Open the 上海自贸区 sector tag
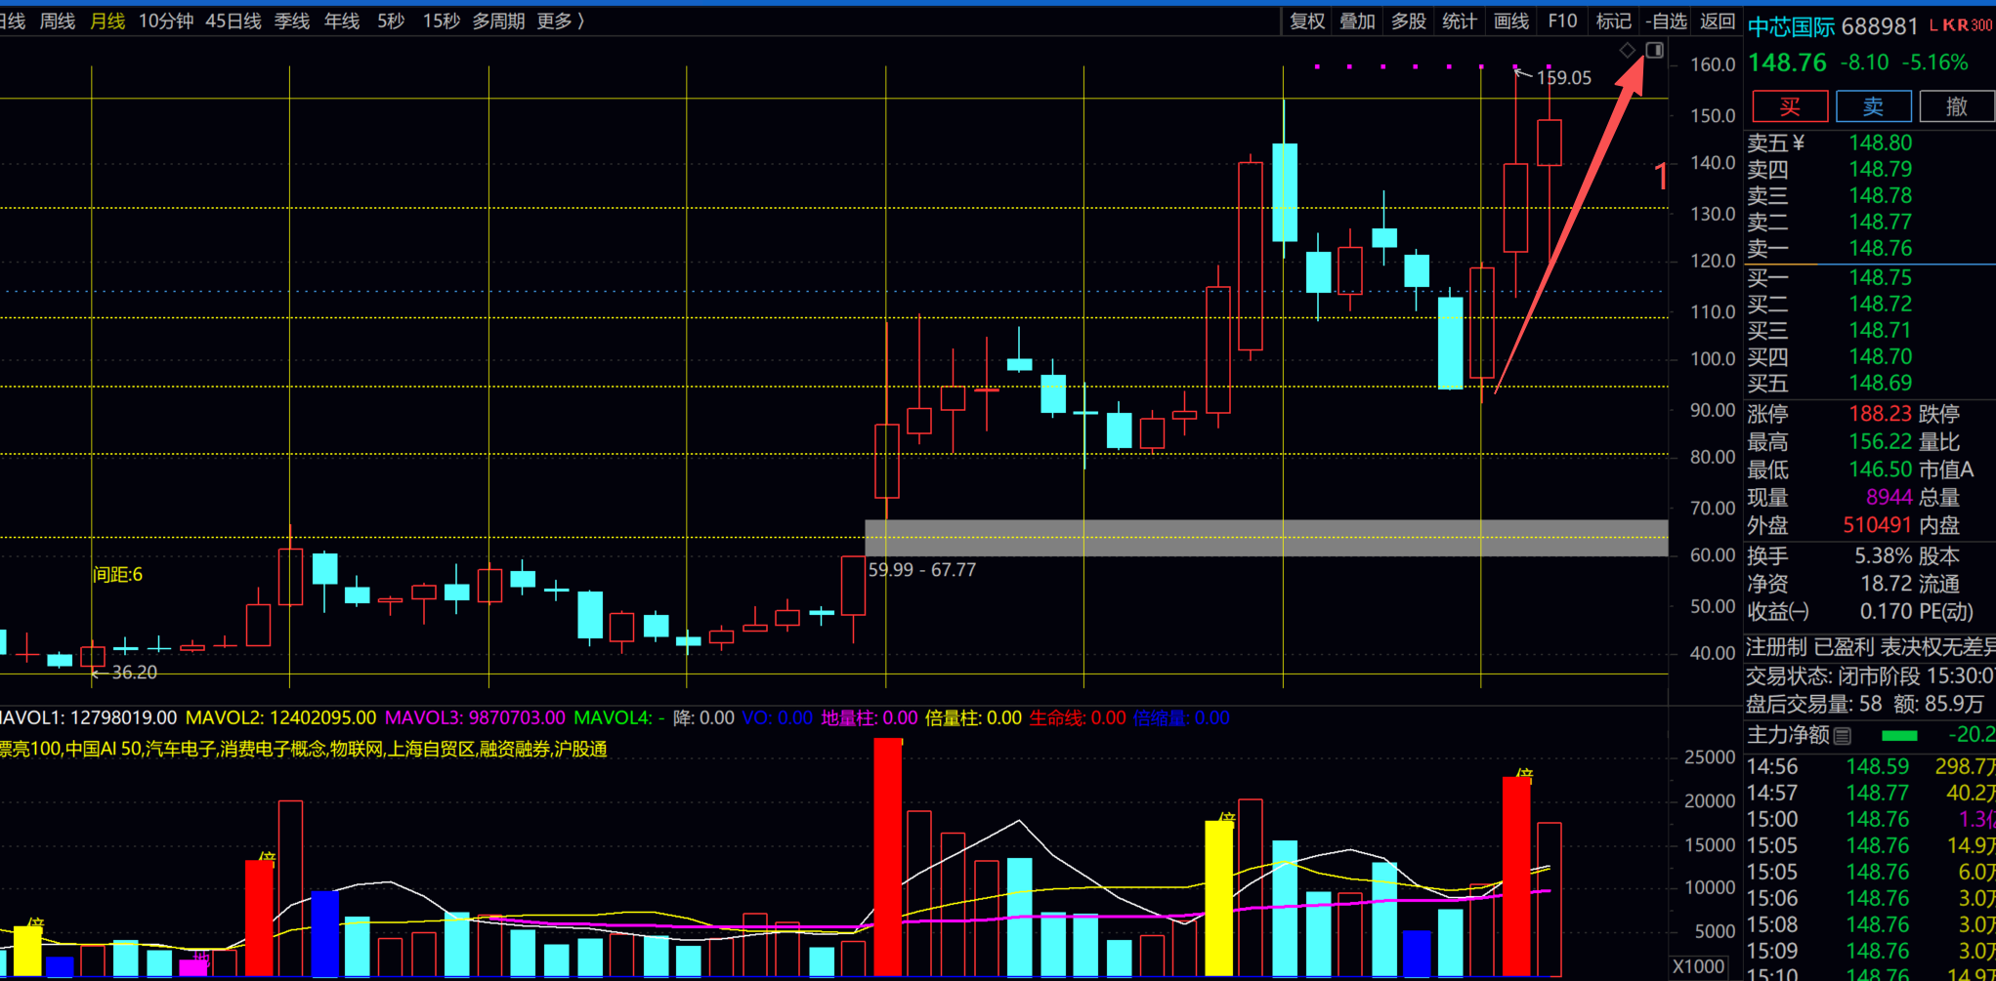This screenshot has height=981, width=1996. coord(430,749)
